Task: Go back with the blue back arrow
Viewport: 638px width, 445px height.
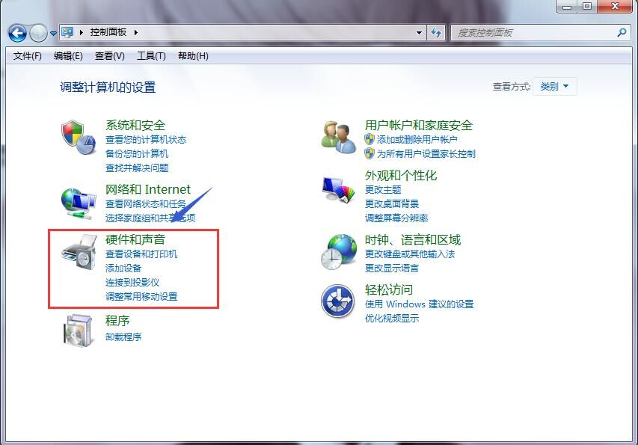Action: pyautogui.click(x=17, y=33)
